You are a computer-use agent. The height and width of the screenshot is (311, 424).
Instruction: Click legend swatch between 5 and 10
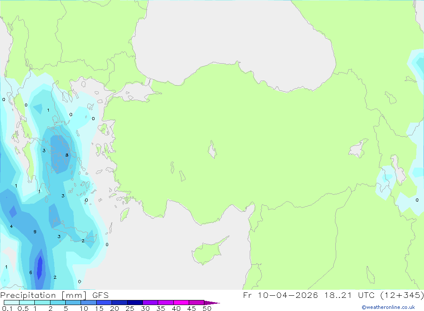(73, 303)
